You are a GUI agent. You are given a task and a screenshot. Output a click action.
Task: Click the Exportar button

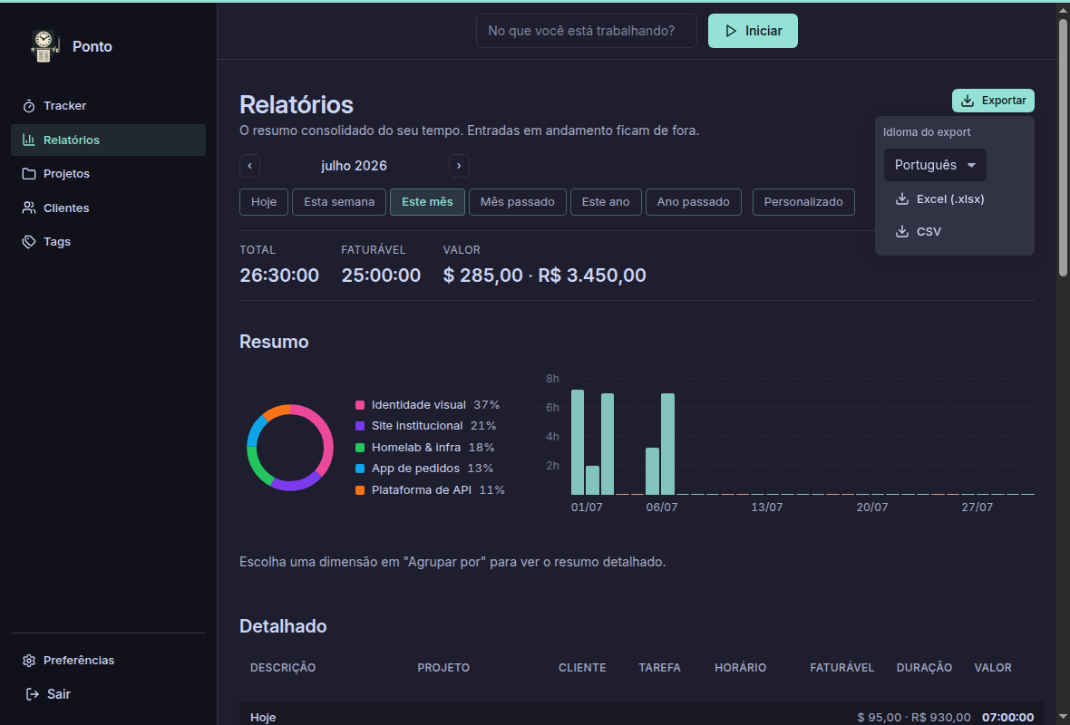point(993,101)
